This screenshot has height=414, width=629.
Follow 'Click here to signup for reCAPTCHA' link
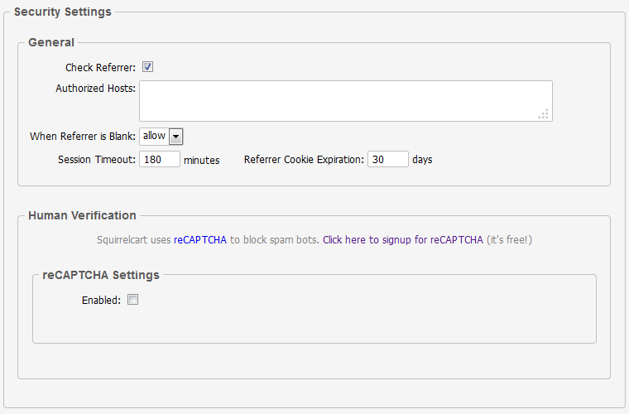point(402,240)
